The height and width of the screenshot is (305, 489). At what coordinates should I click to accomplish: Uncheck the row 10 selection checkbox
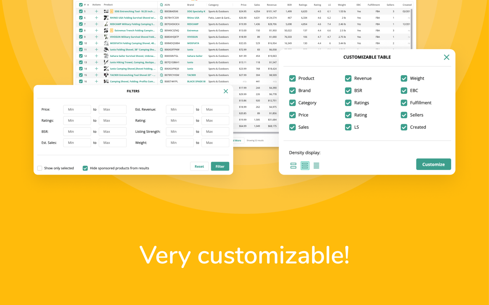[x=81, y=43]
